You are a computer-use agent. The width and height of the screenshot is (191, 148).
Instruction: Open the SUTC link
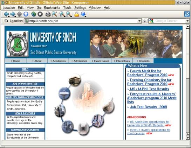pos(25,69)
